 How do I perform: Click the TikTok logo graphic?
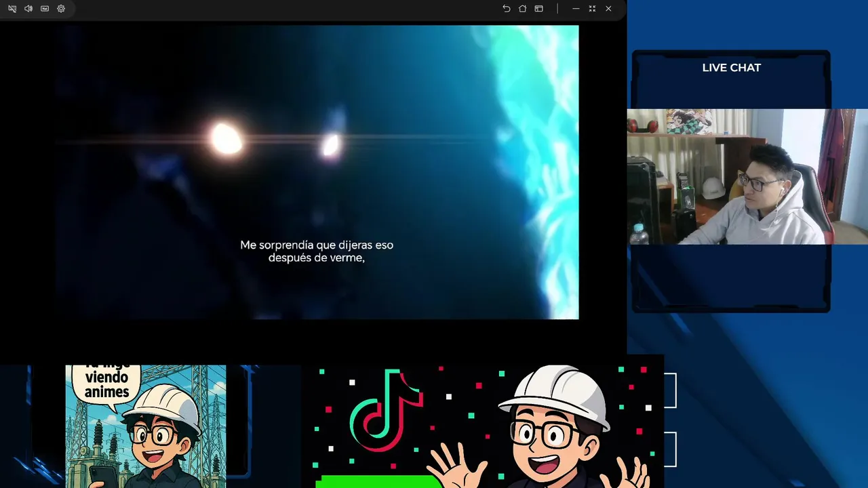[387, 410]
